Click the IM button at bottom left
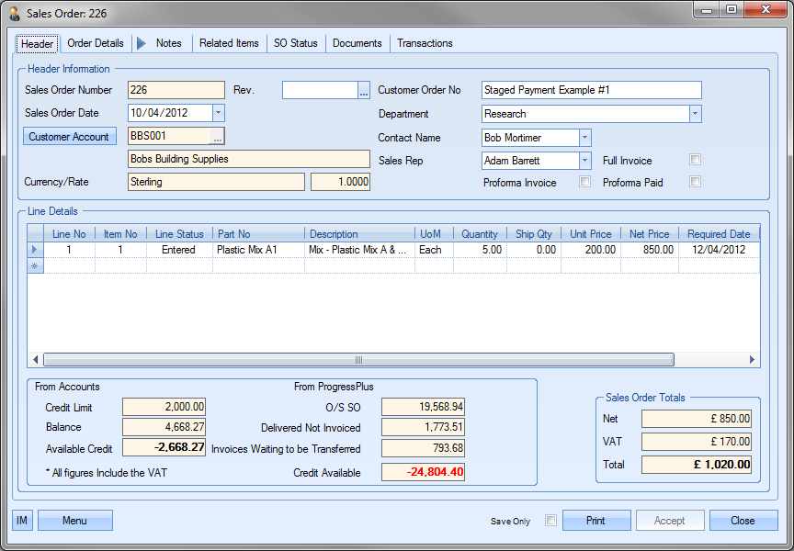This screenshot has width=794, height=551. click(x=22, y=521)
